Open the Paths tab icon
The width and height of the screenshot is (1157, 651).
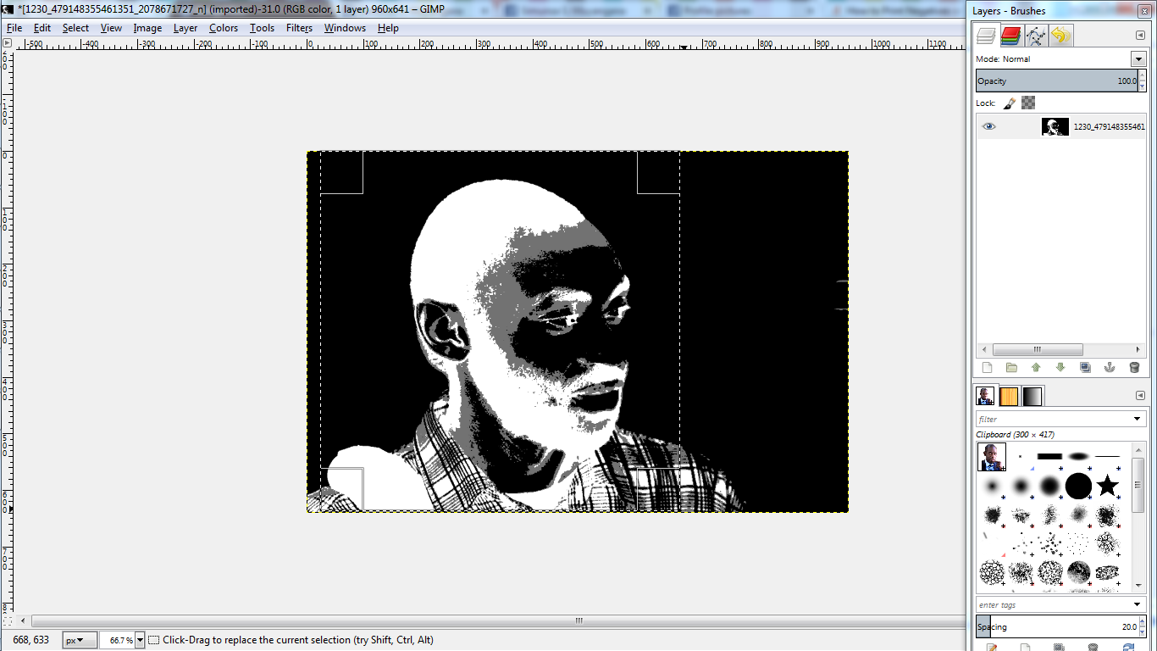point(1036,36)
